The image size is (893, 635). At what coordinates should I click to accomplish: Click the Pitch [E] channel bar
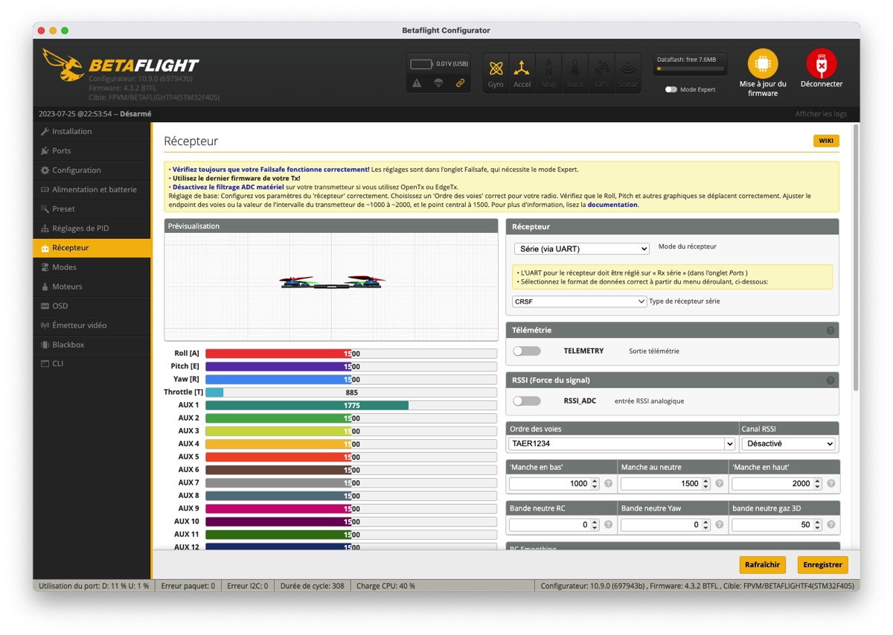pos(351,366)
